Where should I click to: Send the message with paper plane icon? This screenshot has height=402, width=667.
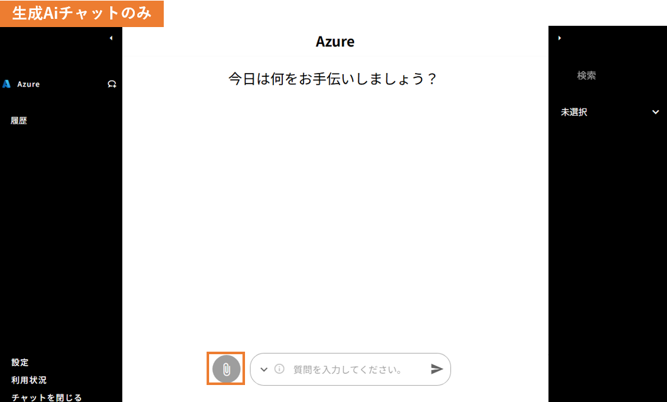(436, 369)
